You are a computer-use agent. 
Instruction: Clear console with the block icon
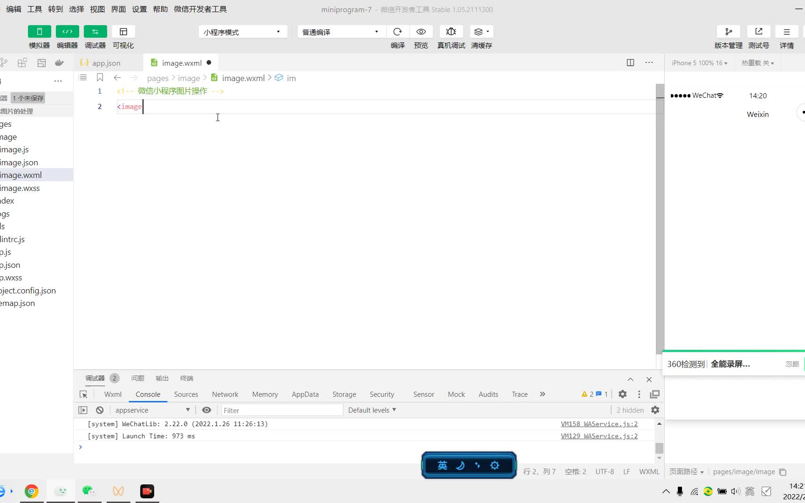pyautogui.click(x=100, y=410)
